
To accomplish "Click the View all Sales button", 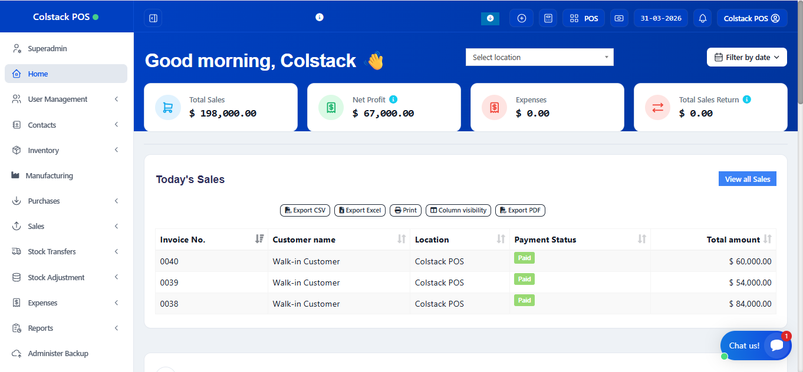I will click(747, 179).
